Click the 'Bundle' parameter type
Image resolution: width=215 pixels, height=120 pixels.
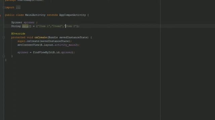click(53, 37)
